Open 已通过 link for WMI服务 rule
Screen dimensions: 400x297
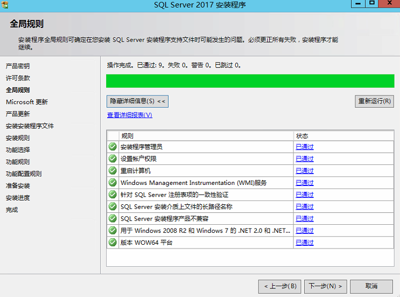click(x=305, y=183)
